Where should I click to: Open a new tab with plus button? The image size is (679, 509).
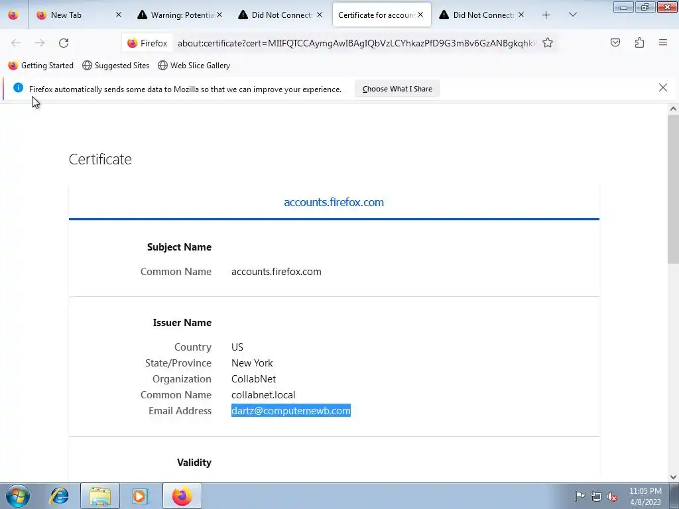(x=546, y=15)
